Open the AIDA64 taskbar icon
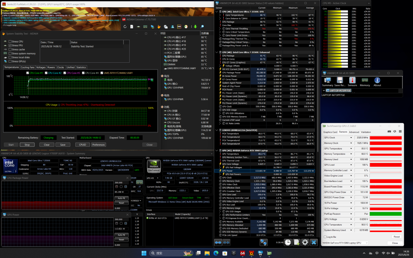The image size is (413, 258). (242, 253)
